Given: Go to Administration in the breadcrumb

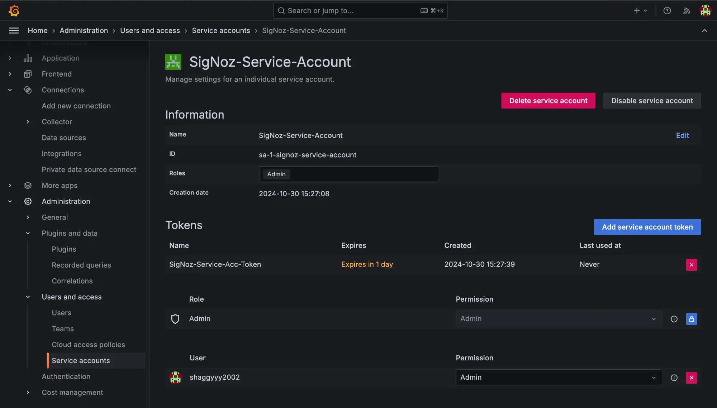Looking at the screenshot, I should tap(84, 30).
